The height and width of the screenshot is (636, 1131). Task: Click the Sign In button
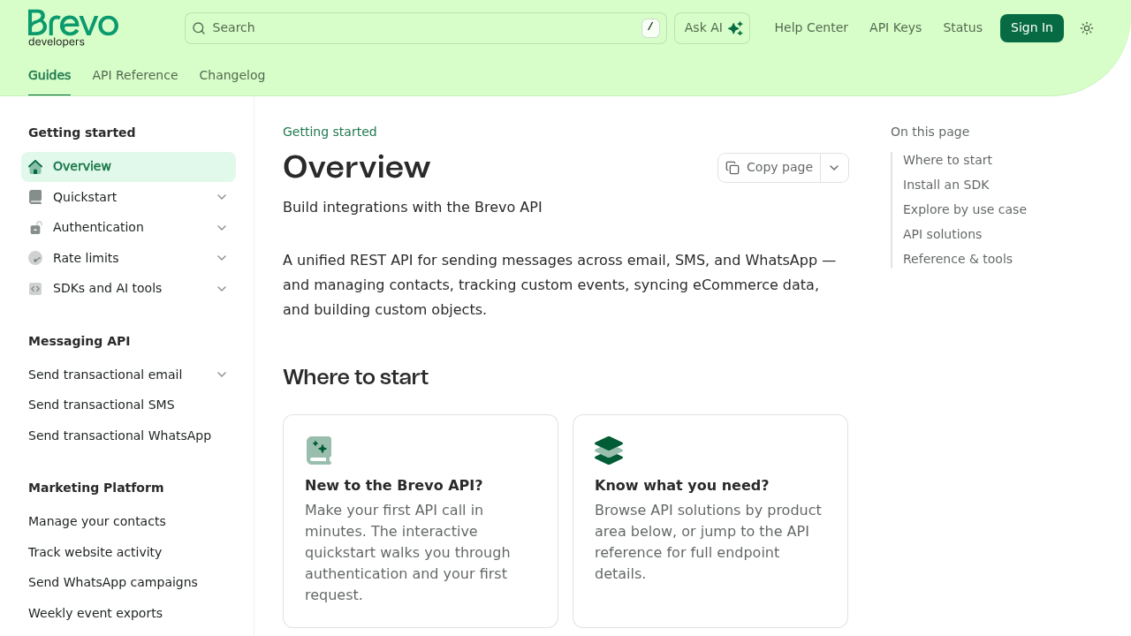[x=1032, y=28]
